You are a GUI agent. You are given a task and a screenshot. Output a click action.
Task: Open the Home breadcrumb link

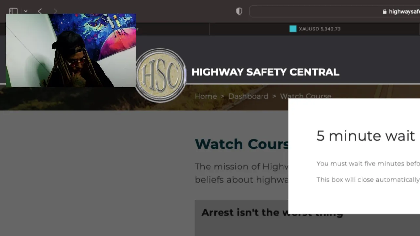pos(206,96)
